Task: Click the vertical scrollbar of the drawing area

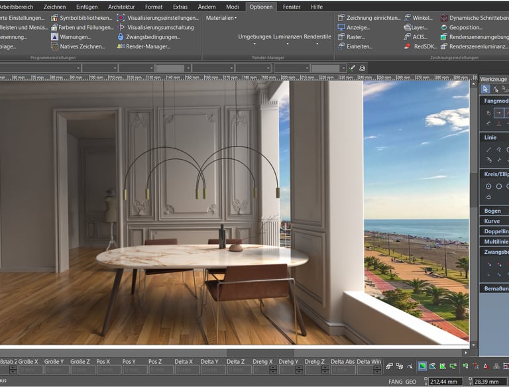Action: point(474,214)
